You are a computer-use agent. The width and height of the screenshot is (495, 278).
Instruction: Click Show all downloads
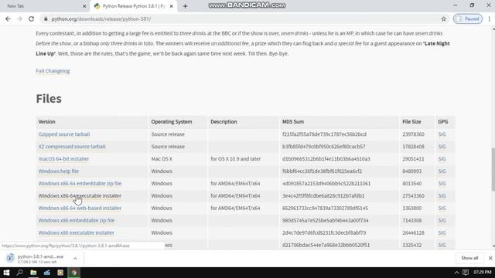pyautogui.click(x=469, y=258)
